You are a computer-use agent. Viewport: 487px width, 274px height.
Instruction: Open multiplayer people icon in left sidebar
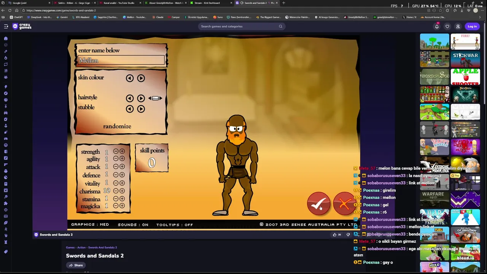point(6,77)
